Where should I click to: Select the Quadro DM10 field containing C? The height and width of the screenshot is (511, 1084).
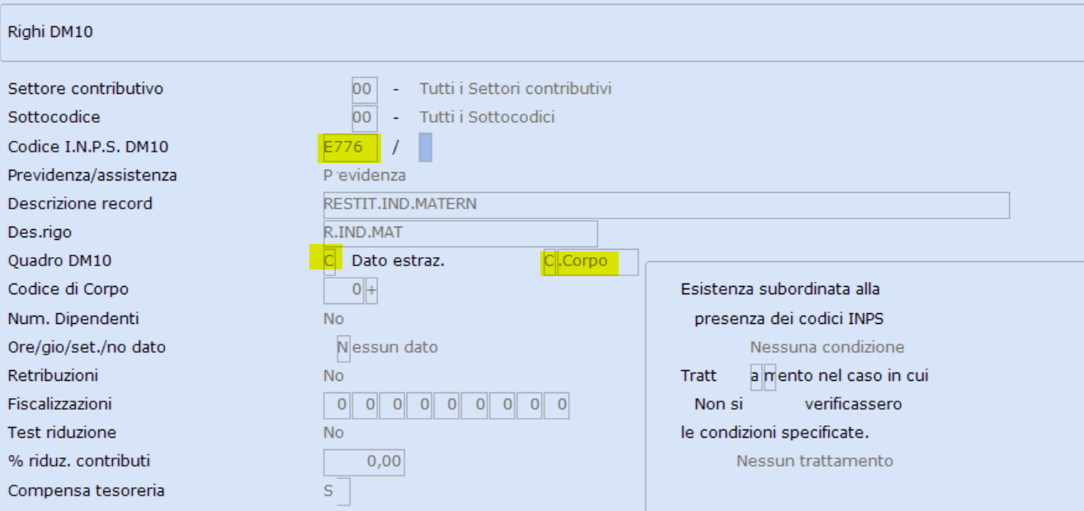[x=330, y=261]
